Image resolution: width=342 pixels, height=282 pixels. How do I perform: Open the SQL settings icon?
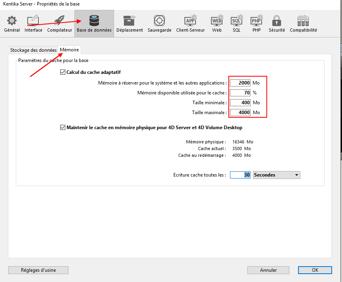237,21
